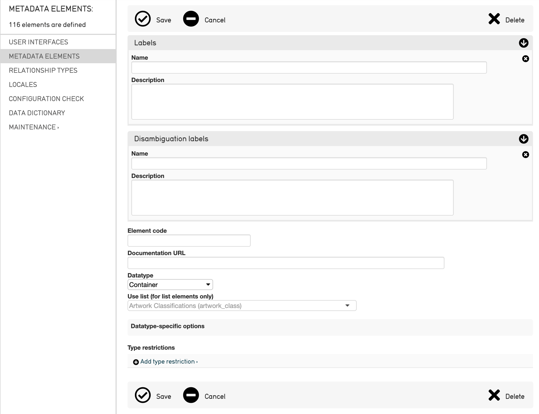The image size is (539, 414).
Task: Click the top Save checkmark icon
Action: [x=143, y=19]
